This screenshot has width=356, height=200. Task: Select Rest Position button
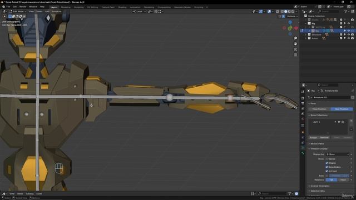[342, 109]
